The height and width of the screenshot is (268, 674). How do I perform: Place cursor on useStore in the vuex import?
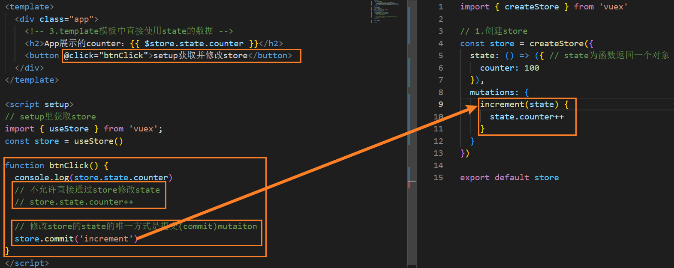69,128
